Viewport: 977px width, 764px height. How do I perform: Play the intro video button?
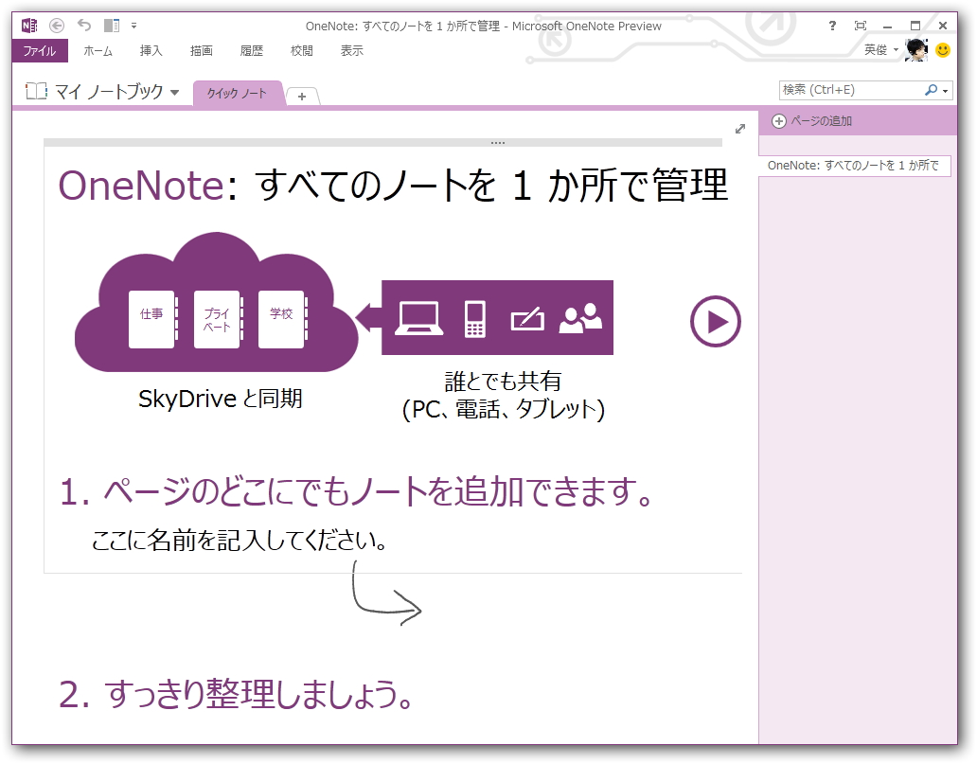[715, 322]
